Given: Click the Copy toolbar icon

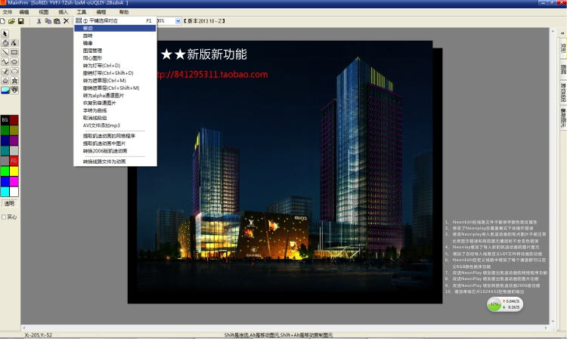Looking at the screenshot, I should [x=48, y=21].
